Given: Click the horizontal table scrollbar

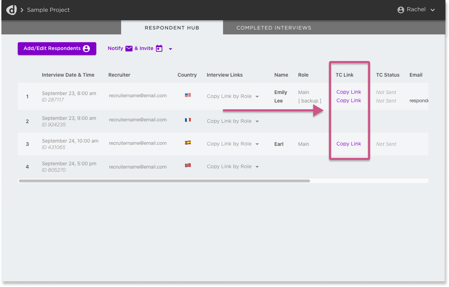Looking at the screenshot, I should coord(164,181).
